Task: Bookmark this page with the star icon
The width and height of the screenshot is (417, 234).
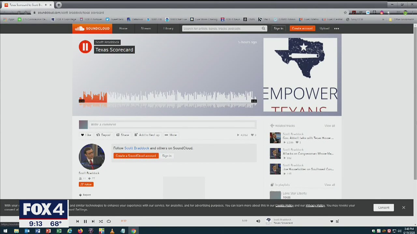Action: [x=345, y=13]
